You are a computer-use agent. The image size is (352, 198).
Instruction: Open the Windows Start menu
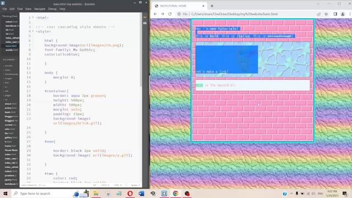click(5, 194)
